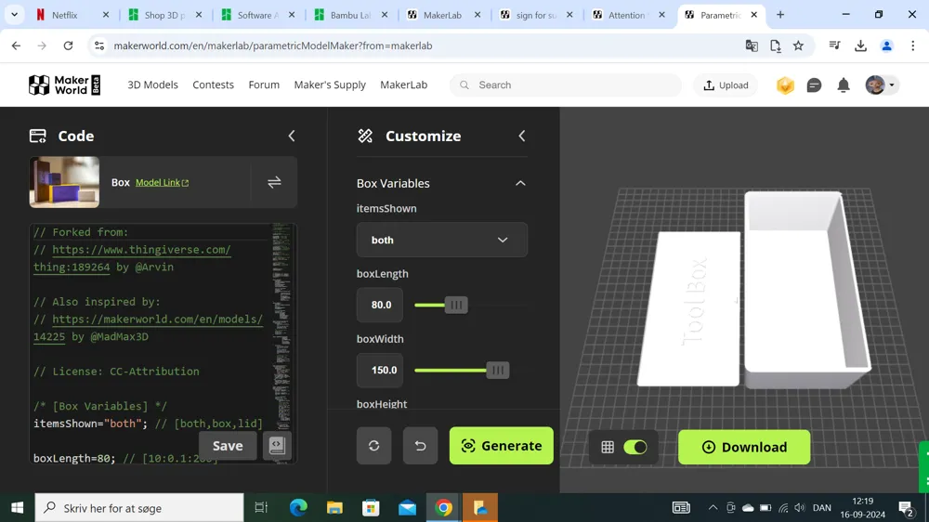
Task: Go back to the previous page
Action: pyautogui.click(x=16, y=46)
